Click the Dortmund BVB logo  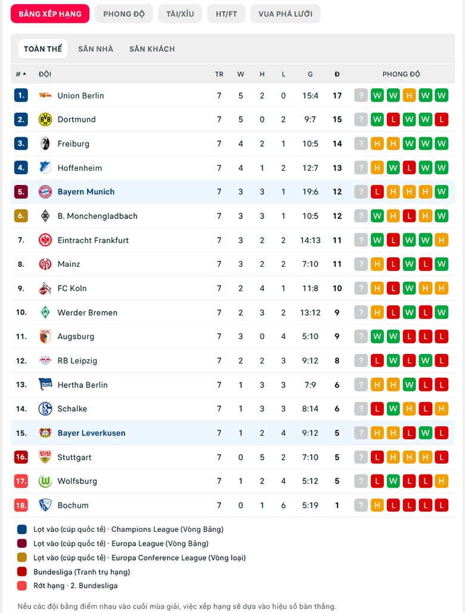click(45, 119)
